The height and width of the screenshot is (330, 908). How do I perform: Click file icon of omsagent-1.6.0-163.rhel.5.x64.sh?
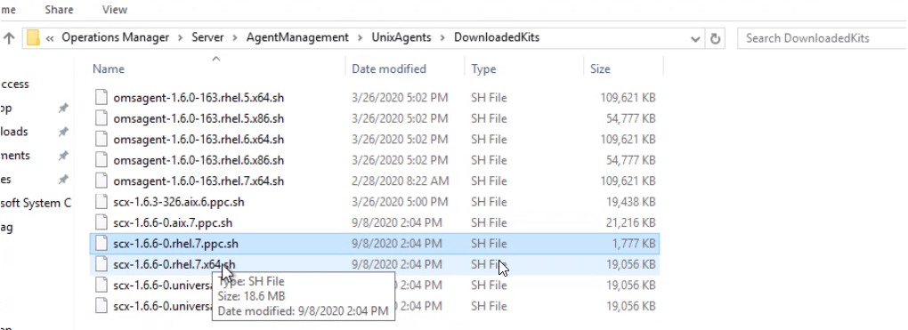[101, 98]
